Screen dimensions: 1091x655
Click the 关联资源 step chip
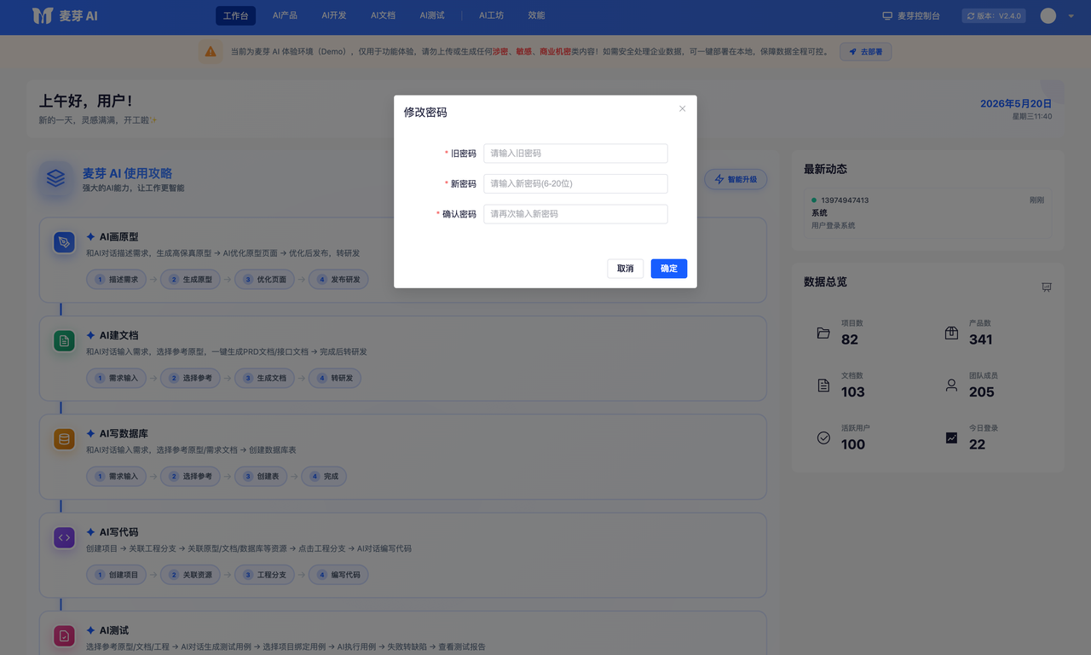[191, 574]
